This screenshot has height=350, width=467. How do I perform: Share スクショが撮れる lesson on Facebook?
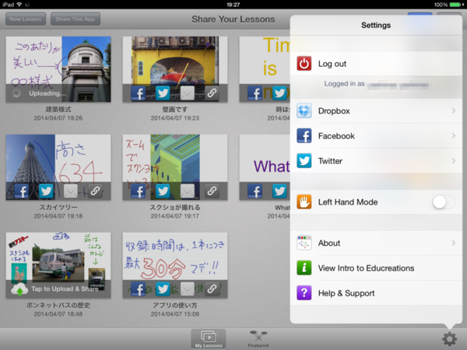[x=139, y=191]
